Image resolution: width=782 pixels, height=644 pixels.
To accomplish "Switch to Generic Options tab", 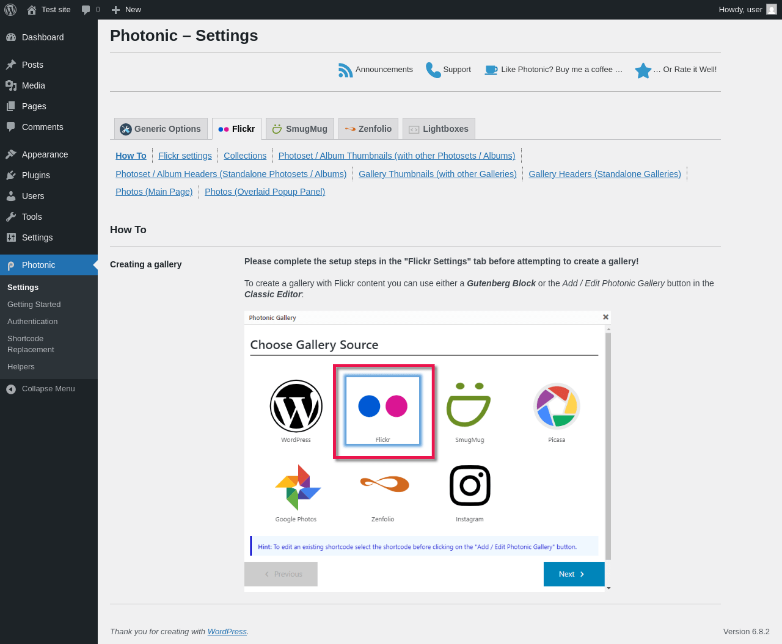I will coord(161,129).
